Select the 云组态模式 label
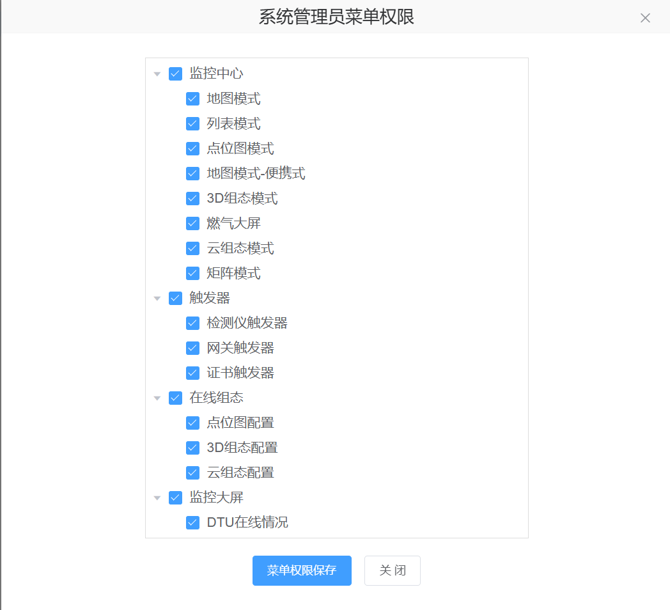Viewport: 670px width, 610px height. coord(240,249)
